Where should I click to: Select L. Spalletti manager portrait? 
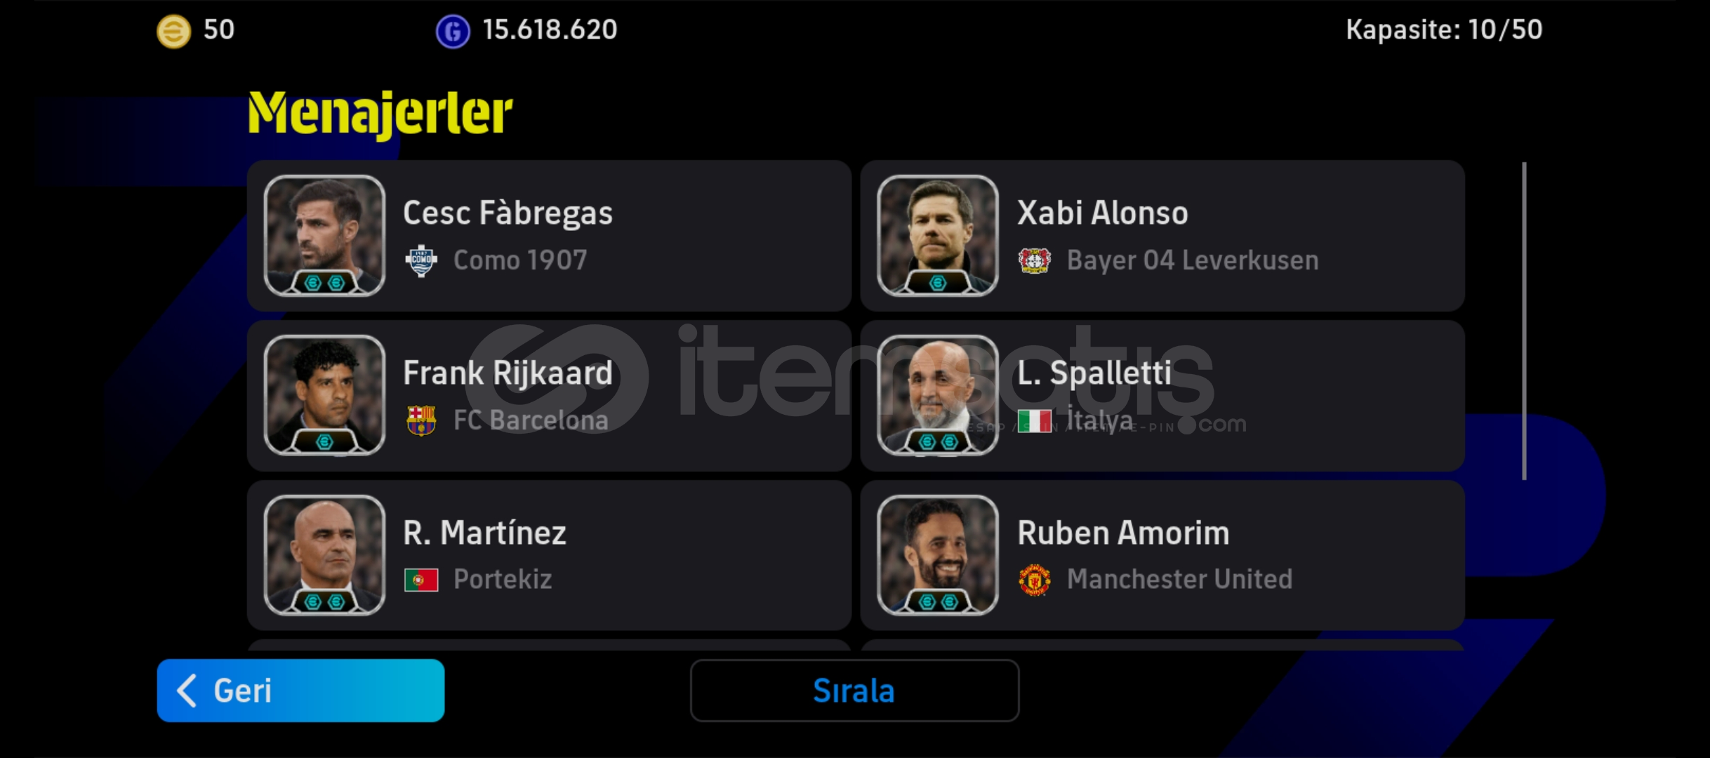point(938,395)
